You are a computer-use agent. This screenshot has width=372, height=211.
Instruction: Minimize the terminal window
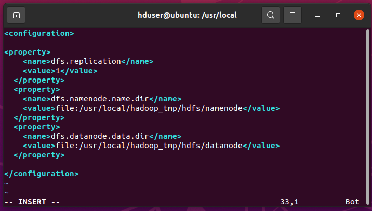(x=317, y=15)
